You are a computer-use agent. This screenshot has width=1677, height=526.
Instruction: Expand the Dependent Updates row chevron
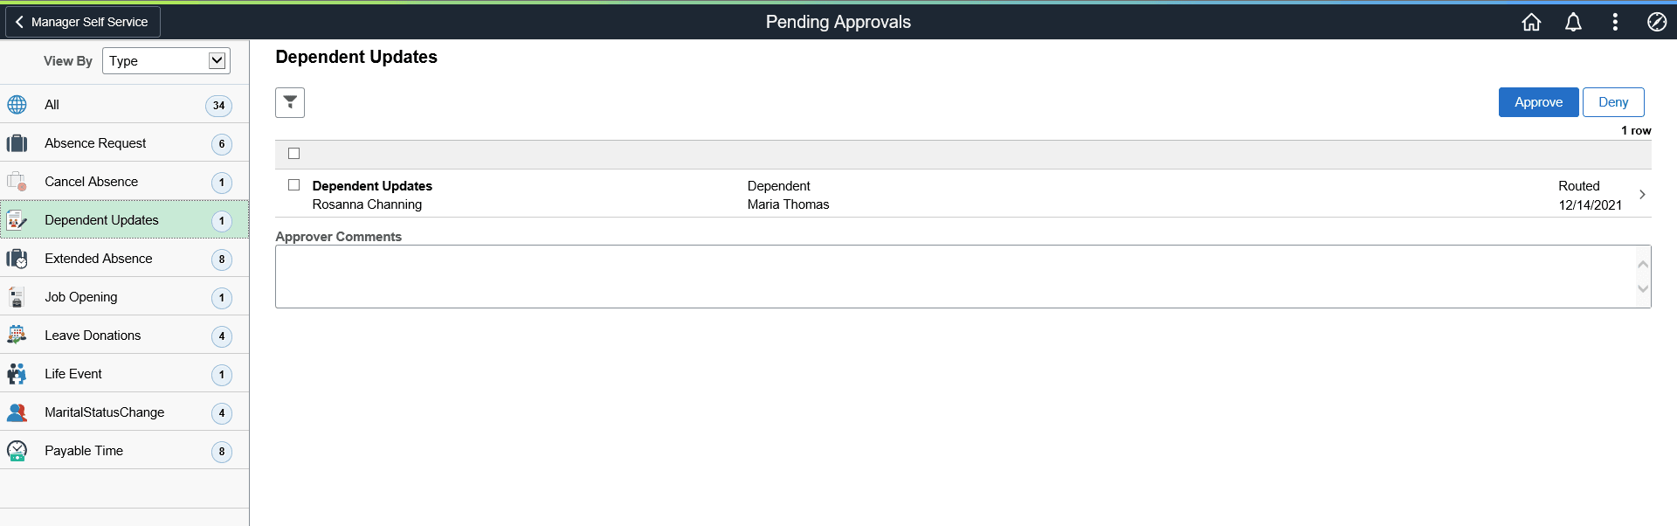[1643, 194]
